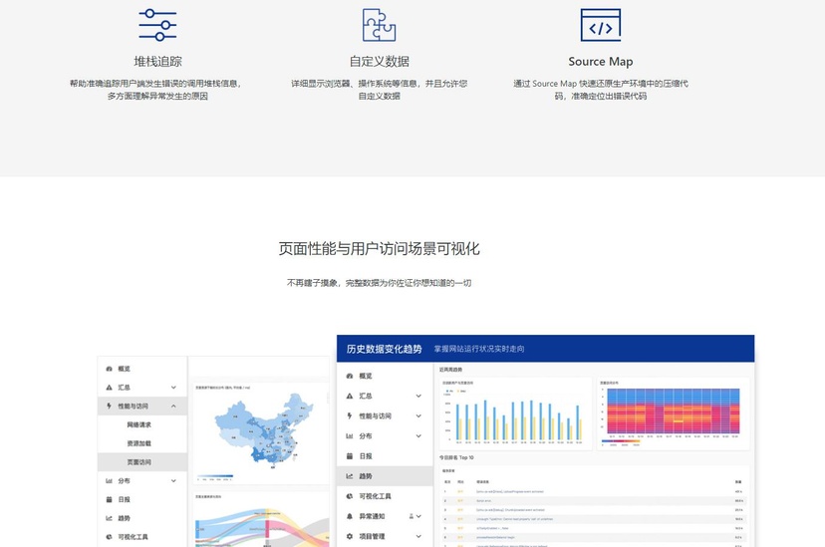Collapse 性能与访问 in the left sidebar
The width and height of the screenshot is (825, 547).
pyautogui.click(x=173, y=407)
